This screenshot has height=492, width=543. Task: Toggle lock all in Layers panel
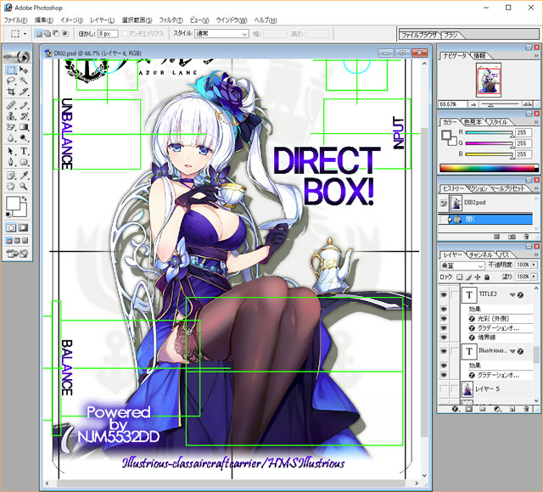point(487,277)
